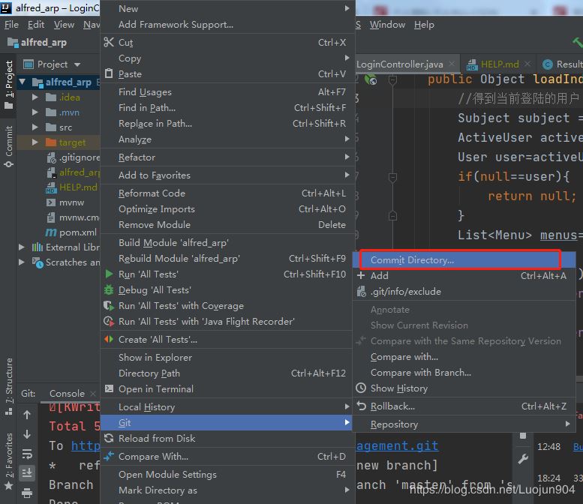Click the green Run 'All Tests' play icon
The height and width of the screenshot is (504, 583).
click(x=110, y=274)
